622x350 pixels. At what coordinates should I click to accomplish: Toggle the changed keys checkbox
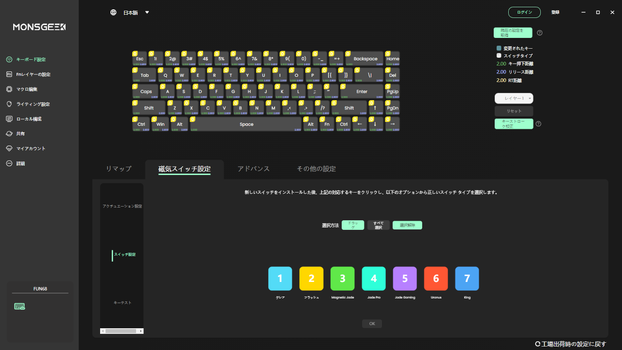point(499,49)
